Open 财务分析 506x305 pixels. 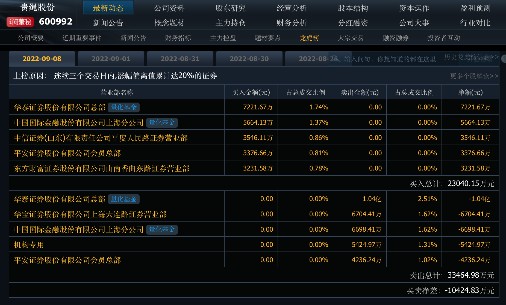tap(292, 23)
